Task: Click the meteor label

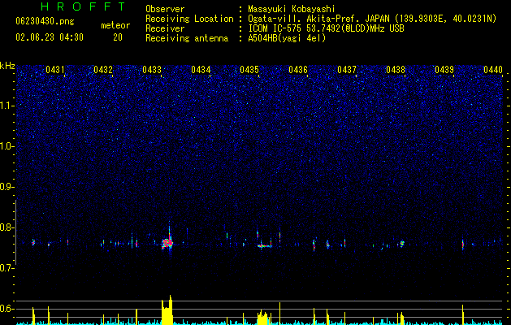Action: pos(115,25)
